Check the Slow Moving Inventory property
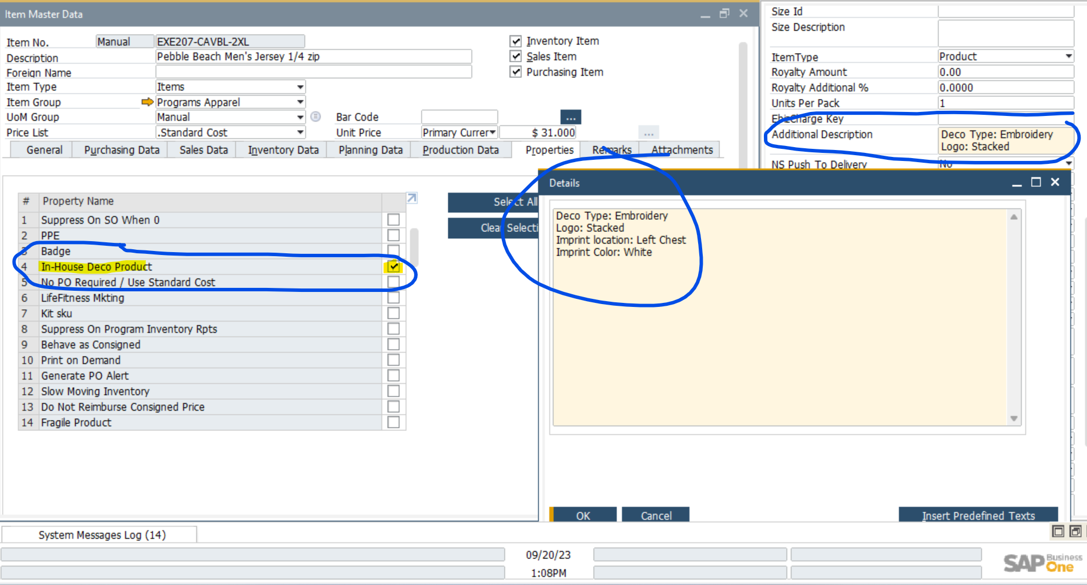The height and width of the screenshot is (585, 1087). (x=393, y=391)
